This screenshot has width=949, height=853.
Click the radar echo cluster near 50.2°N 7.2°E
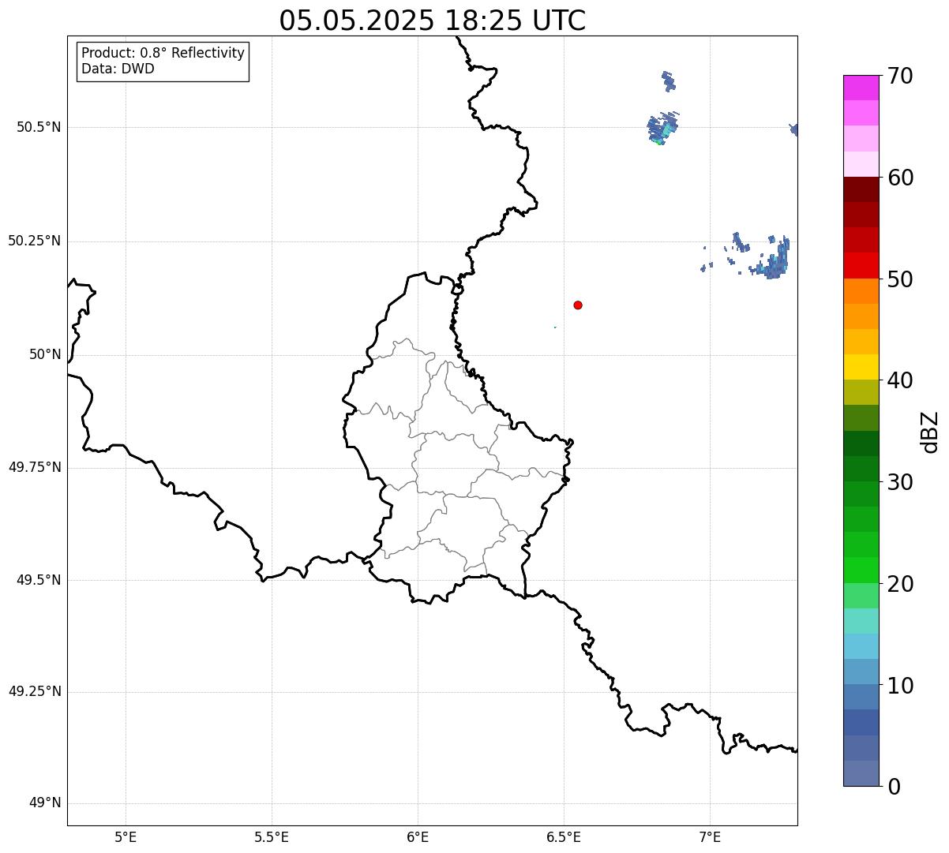pyautogui.click(x=771, y=257)
